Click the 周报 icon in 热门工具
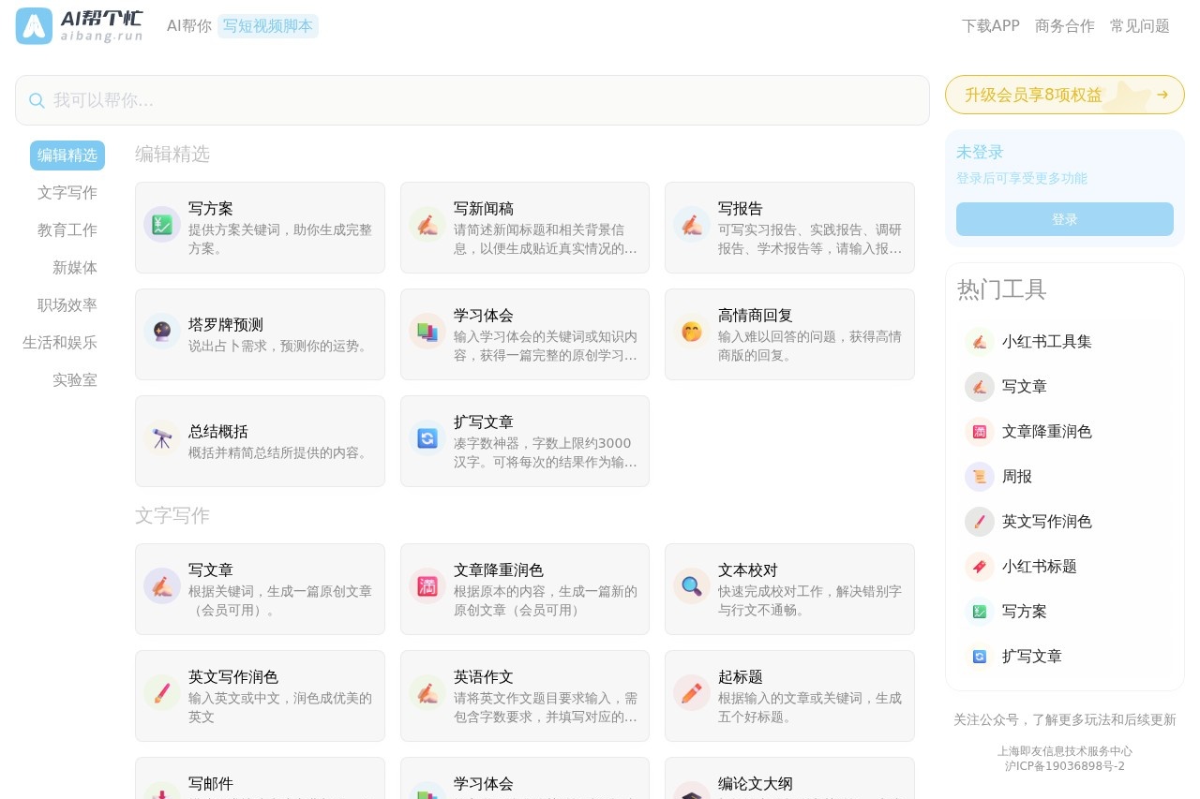This screenshot has width=1200, height=799. pyautogui.click(x=979, y=477)
